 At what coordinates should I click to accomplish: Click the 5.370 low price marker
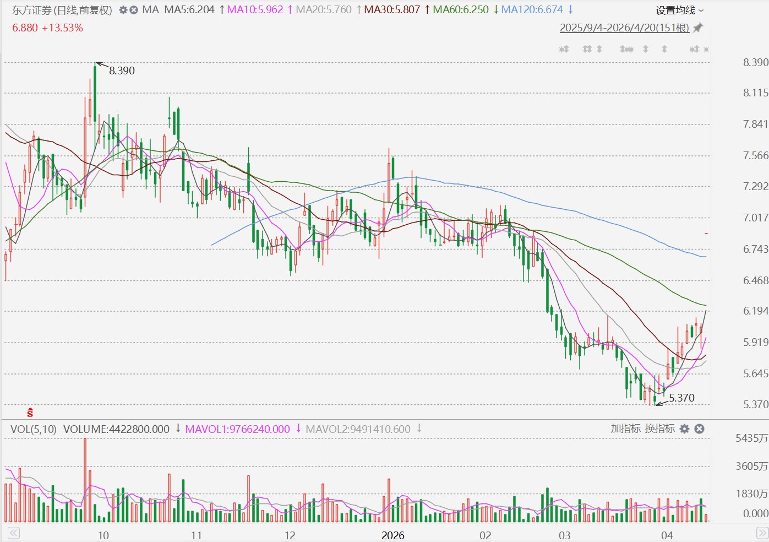[x=681, y=398]
